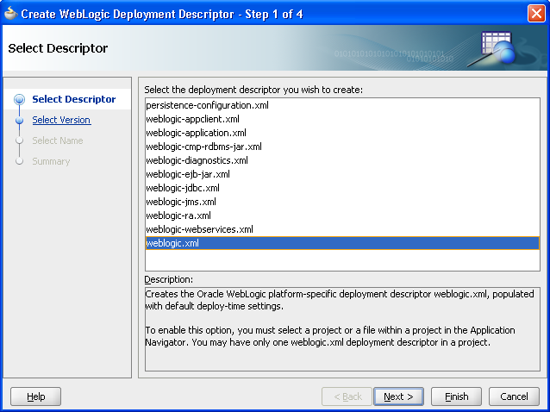Select weblogic-jms.xml in the list
The image size is (550, 412).
coord(180,202)
